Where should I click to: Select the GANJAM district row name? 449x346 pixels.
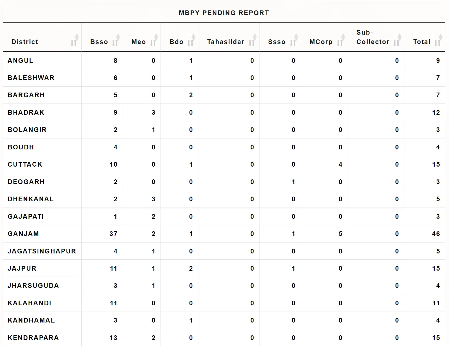[23, 234]
